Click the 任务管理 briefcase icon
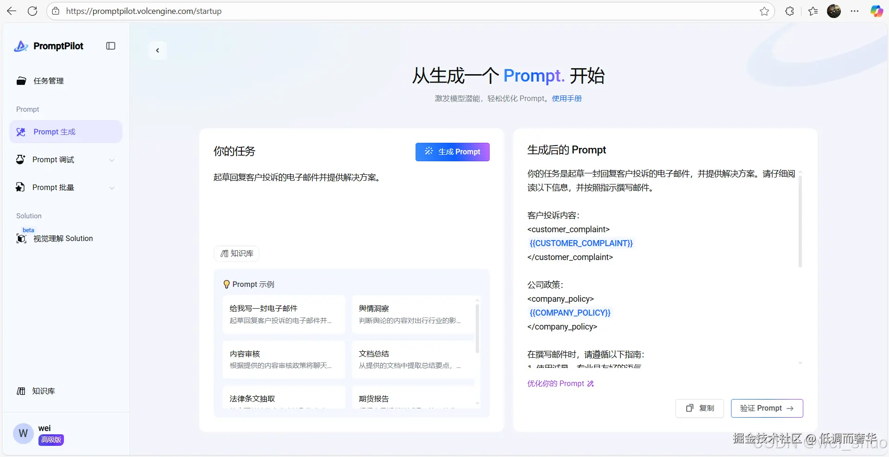Viewport: 889px width, 457px height. (x=21, y=80)
